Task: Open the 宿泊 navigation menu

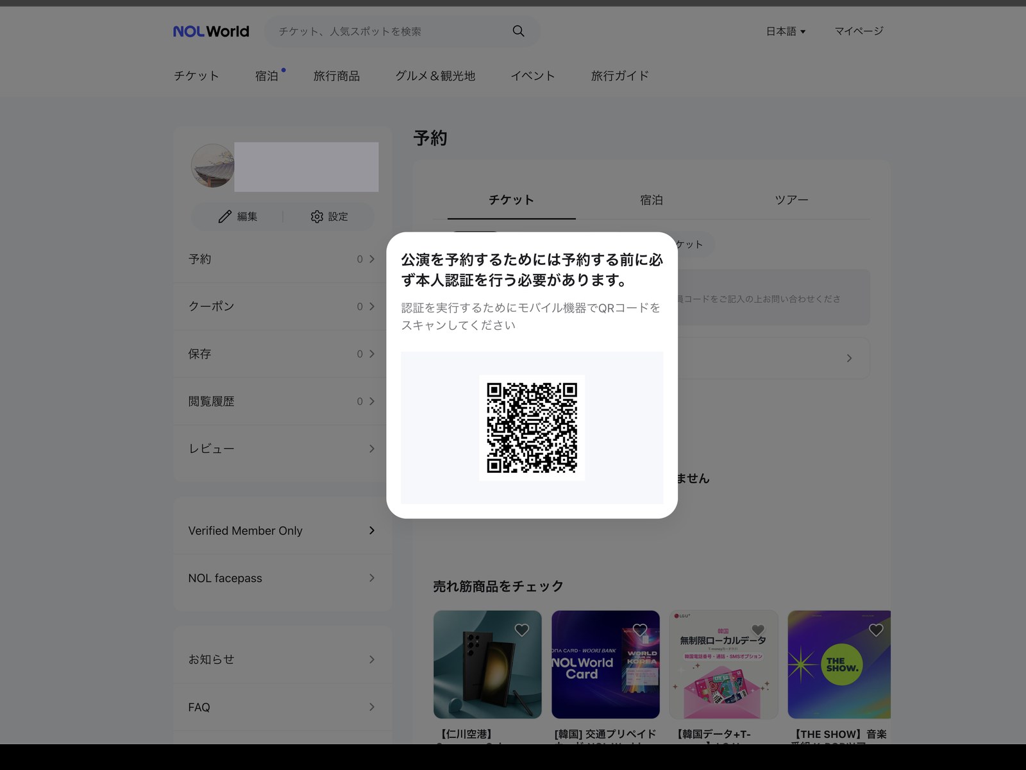Action: [x=267, y=76]
